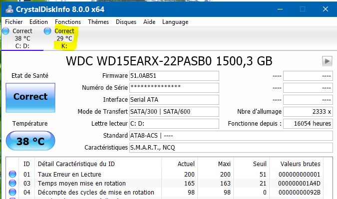
Task: Open the Fichier menu
Action: (14, 22)
